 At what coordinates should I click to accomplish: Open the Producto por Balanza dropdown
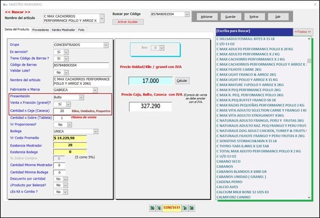click(x=65, y=185)
